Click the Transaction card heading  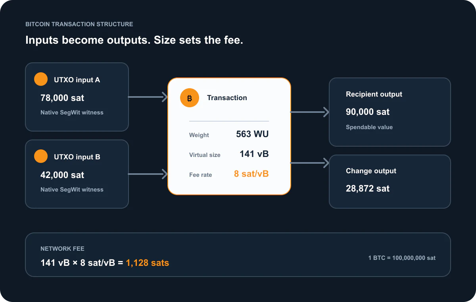[x=227, y=98]
